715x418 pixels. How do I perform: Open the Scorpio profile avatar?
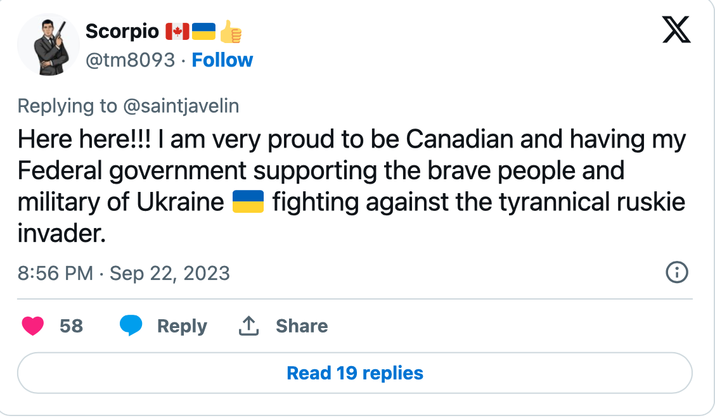pyautogui.click(x=48, y=45)
